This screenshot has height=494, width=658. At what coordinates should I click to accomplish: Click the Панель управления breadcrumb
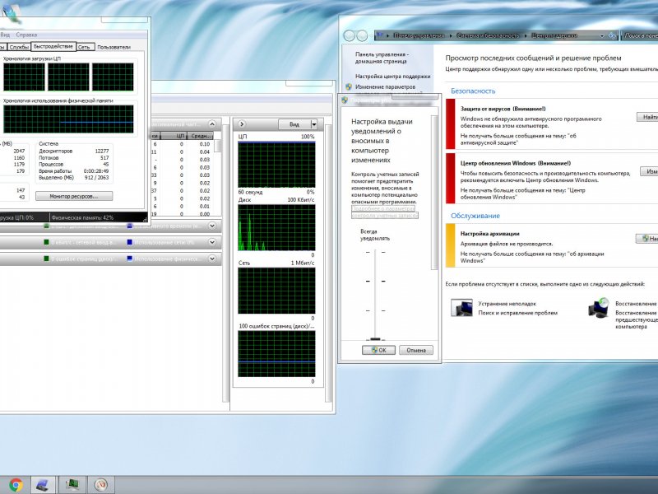pyautogui.click(x=418, y=35)
